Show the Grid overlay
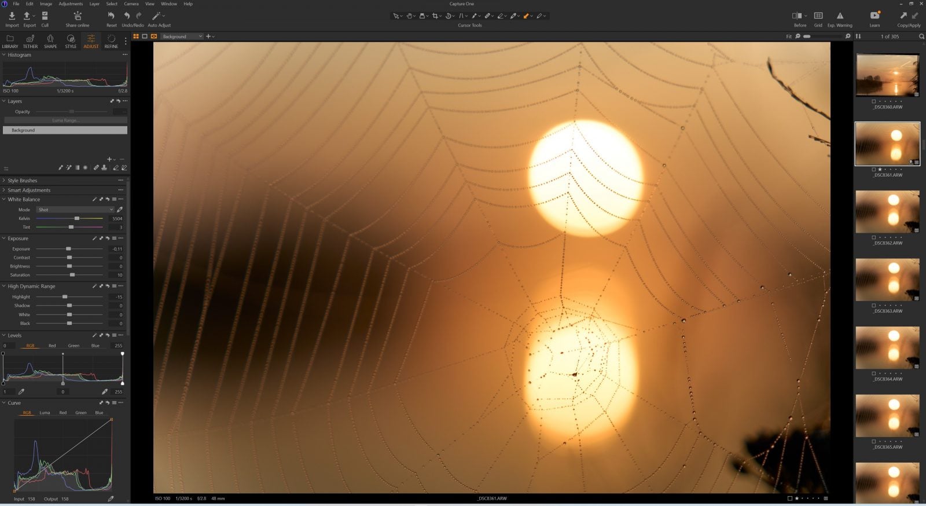 click(818, 16)
